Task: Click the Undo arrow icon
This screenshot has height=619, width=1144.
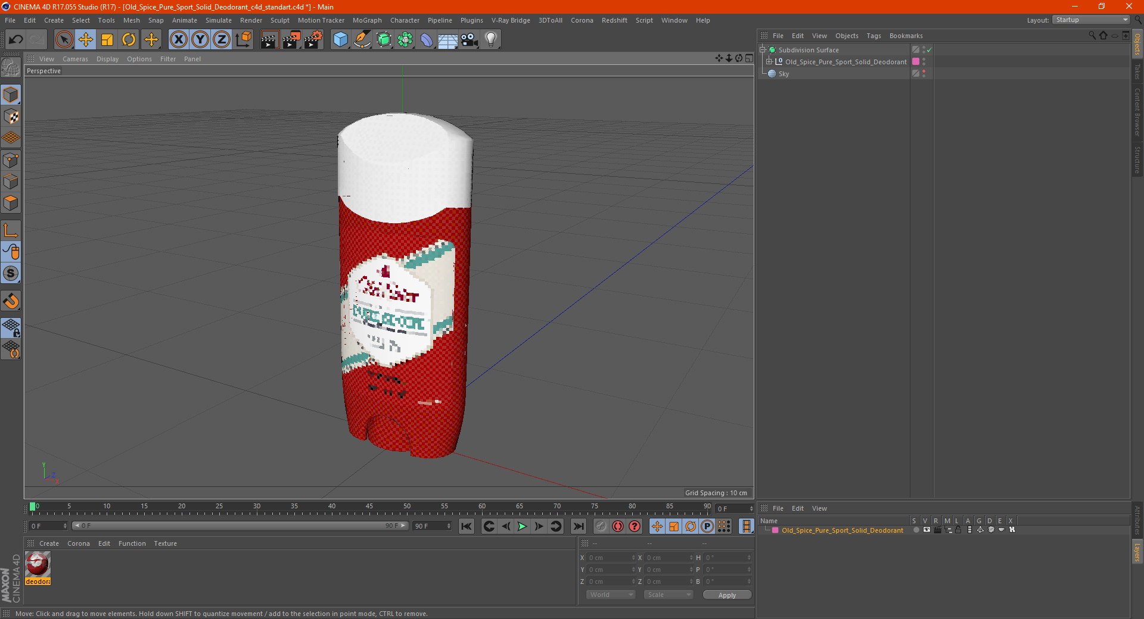Action: pyautogui.click(x=16, y=40)
